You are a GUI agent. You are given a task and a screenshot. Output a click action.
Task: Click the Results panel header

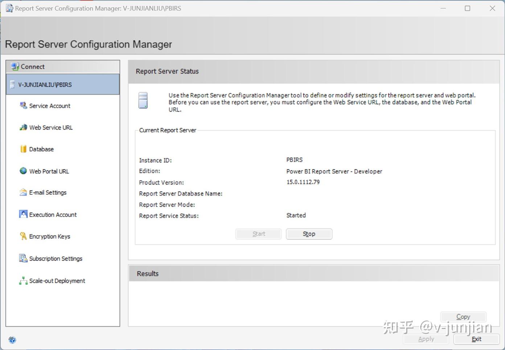(147, 273)
